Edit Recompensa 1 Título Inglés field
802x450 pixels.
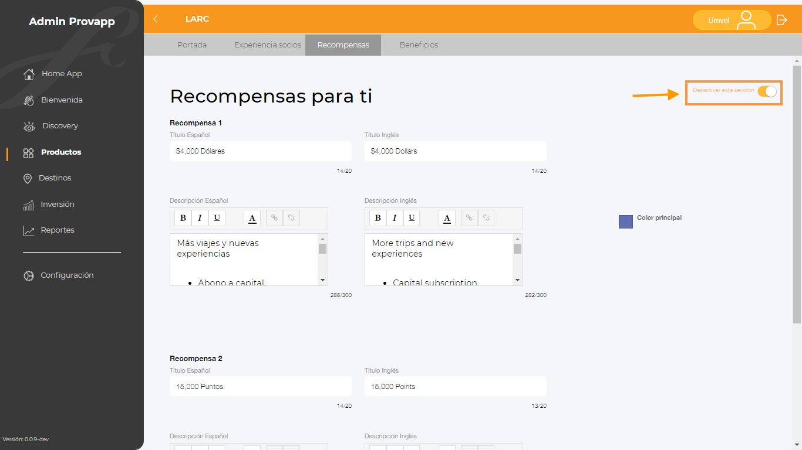456,151
